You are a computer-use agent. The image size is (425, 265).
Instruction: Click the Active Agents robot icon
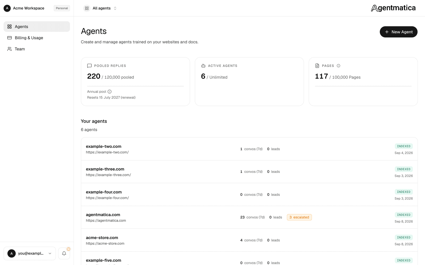click(203, 66)
